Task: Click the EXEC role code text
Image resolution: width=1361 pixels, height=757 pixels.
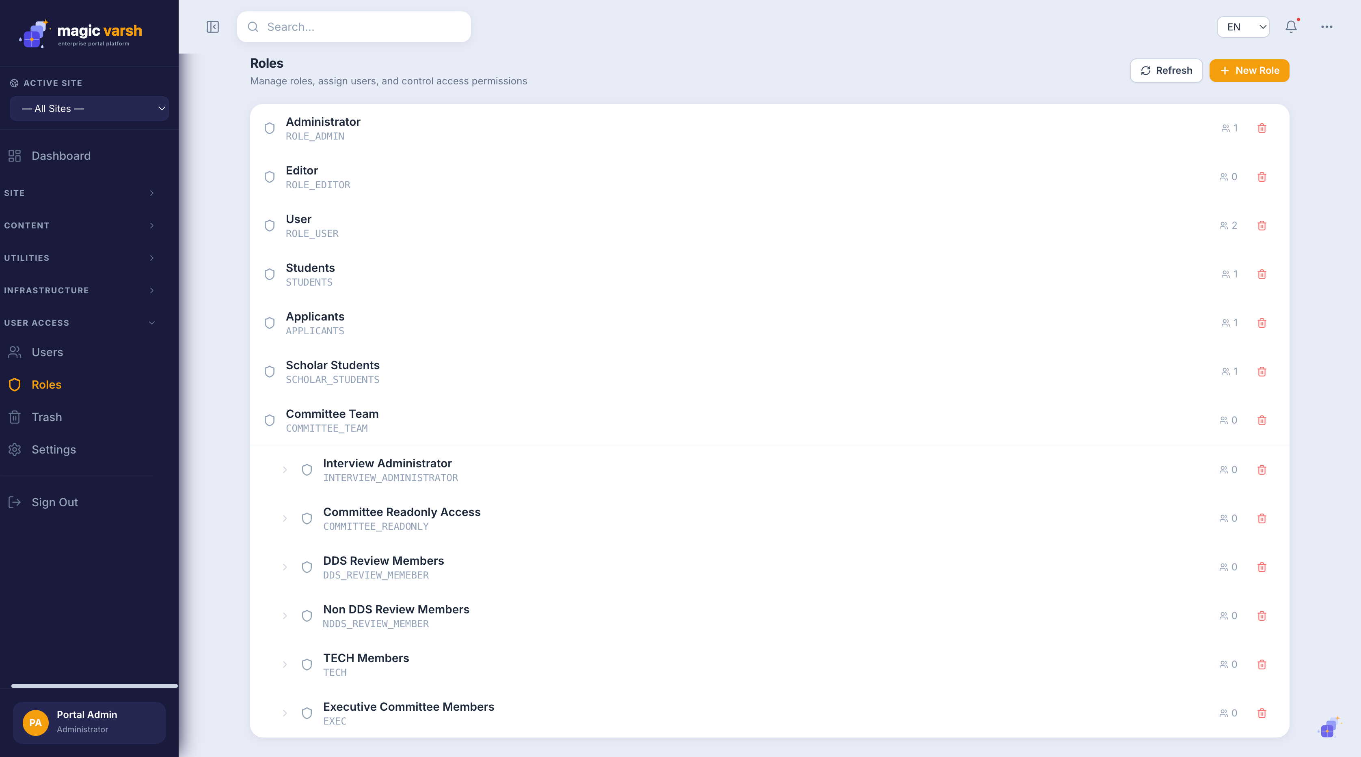Action: coord(335,721)
